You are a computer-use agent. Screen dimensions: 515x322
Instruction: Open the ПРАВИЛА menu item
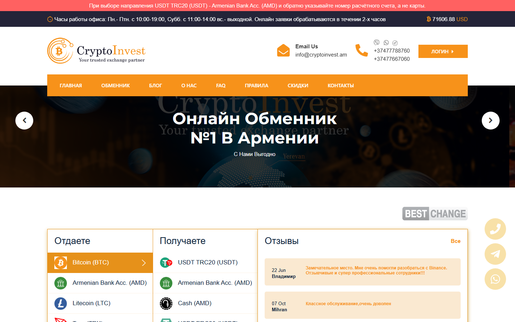tap(256, 86)
